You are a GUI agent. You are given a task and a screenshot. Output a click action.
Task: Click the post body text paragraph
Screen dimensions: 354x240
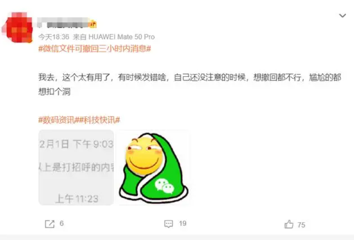click(x=190, y=84)
